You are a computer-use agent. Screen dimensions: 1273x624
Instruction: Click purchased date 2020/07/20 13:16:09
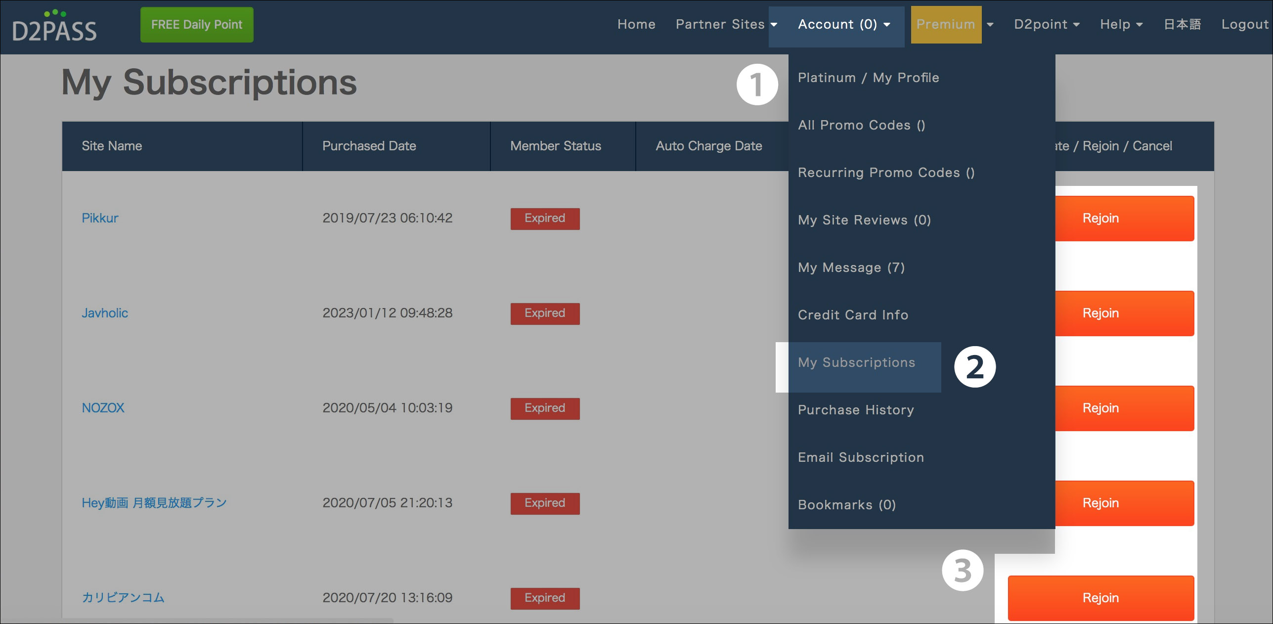pyautogui.click(x=388, y=598)
